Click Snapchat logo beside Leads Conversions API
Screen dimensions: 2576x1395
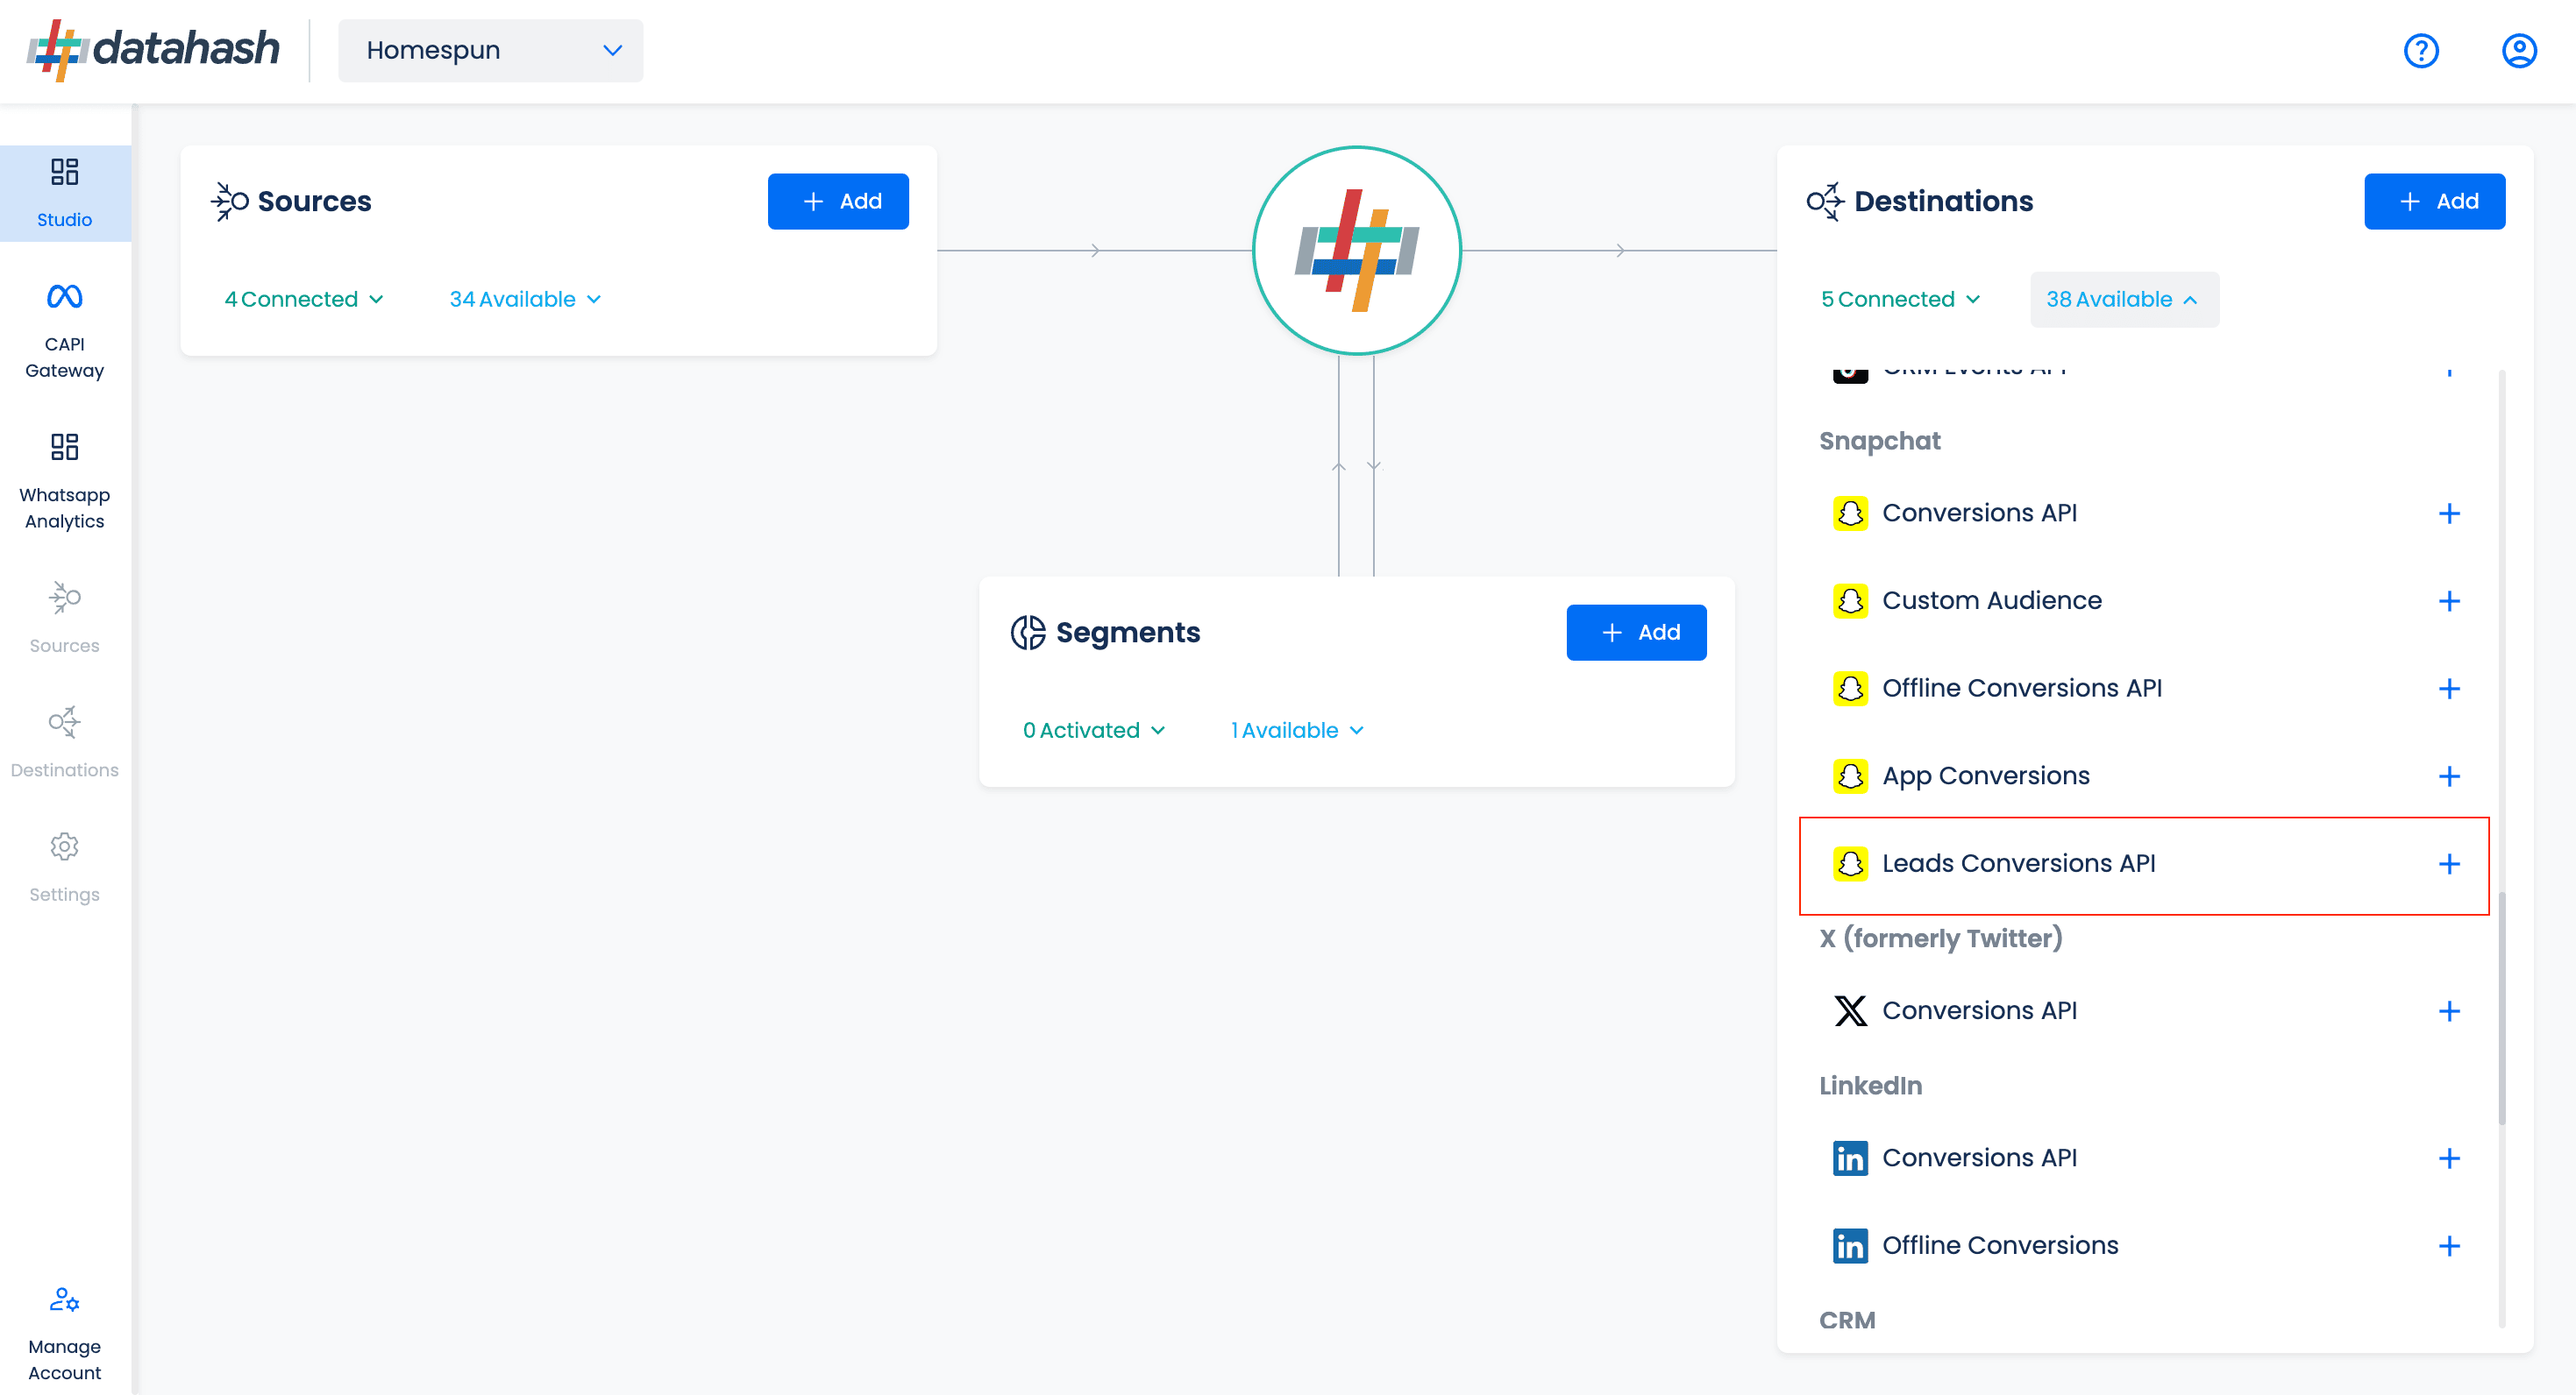pos(1850,863)
